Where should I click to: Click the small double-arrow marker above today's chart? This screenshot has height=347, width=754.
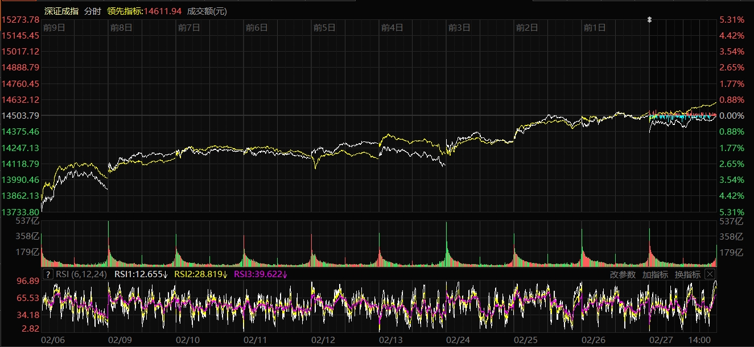(649, 20)
